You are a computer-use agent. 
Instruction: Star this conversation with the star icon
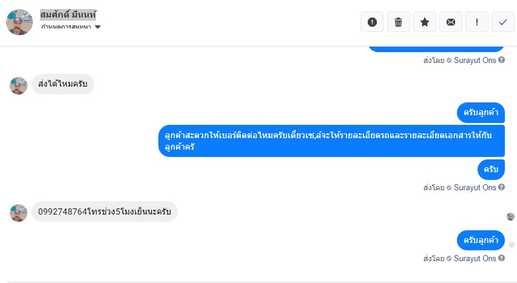pos(425,22)
